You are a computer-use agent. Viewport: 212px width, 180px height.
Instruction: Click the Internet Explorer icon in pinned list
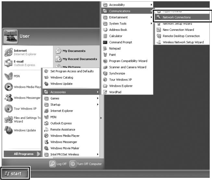point(8,52)
